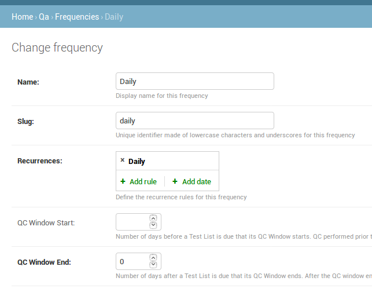This screenshot has height=303, width=372.
Task: Click the Slug field label
Action: [x=25, y=122]
